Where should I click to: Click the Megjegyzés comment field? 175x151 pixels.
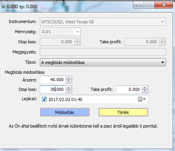pos(103,52)
